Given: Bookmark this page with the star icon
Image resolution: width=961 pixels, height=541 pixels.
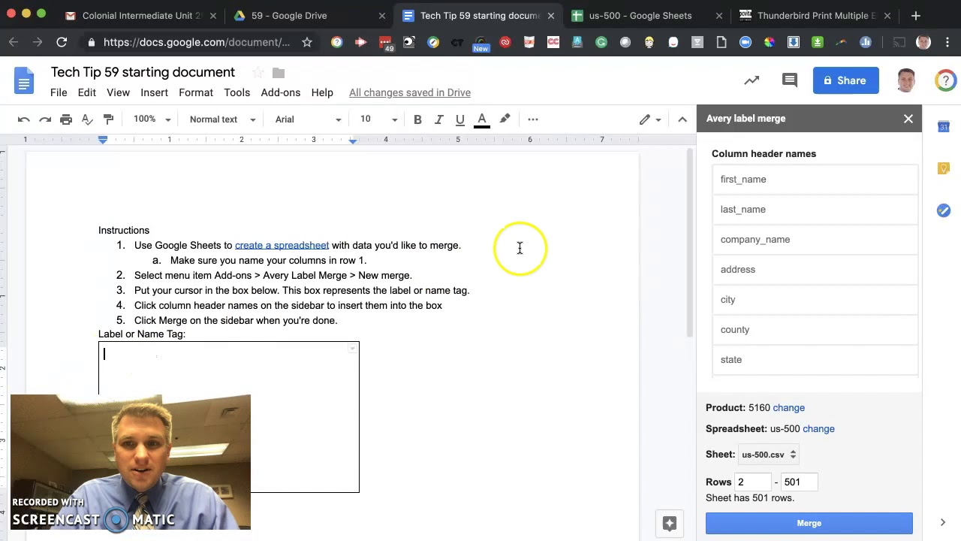Looking at the screenshot, I should [x=307, y=43].
